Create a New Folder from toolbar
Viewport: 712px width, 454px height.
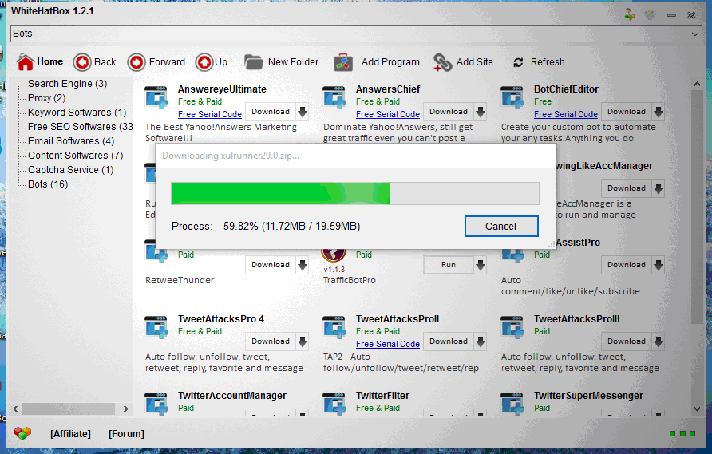pos(254,62)
